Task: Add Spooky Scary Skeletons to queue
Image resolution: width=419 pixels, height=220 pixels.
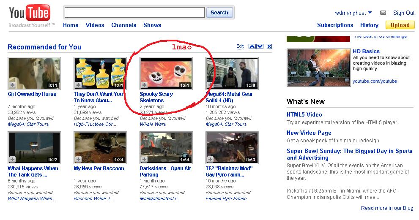Action: click(x=144, y=85)
